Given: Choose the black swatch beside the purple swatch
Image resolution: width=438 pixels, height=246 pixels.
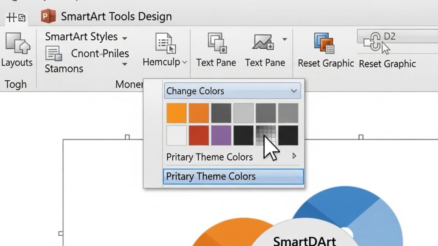Looking at the screenshot, I should 243,135.
